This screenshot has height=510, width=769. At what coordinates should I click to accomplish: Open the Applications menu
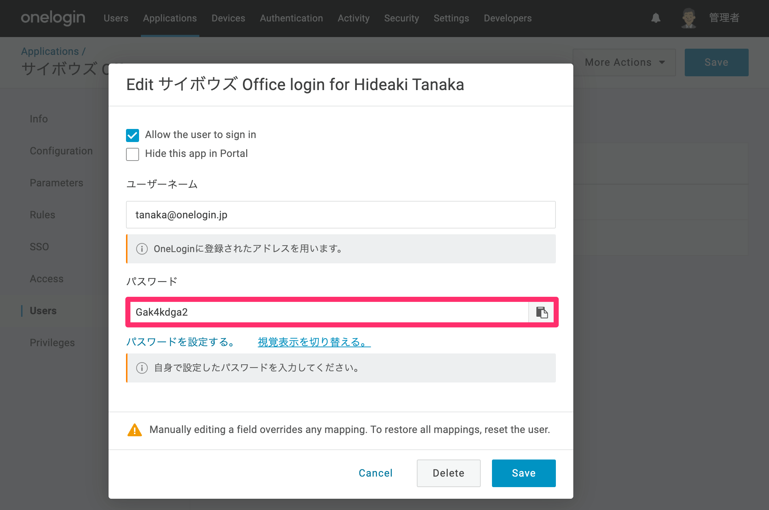170,18
